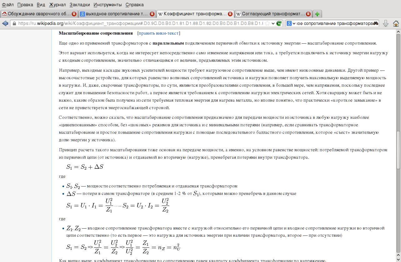Reload the page with green refresh icon
401x262 pixels.
coord(279,23)
